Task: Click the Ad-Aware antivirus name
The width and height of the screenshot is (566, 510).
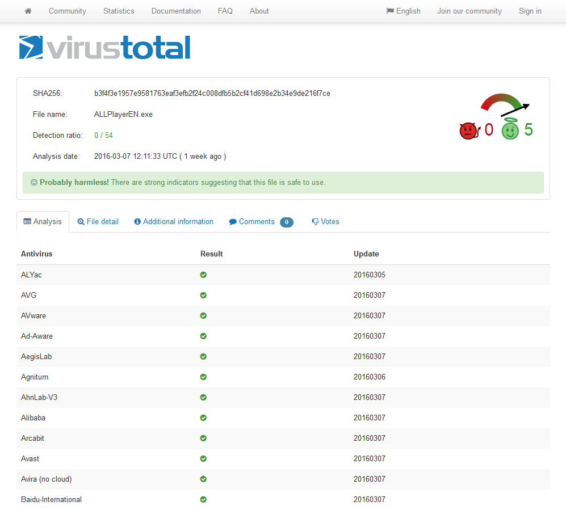Action: tap(37, 336)
